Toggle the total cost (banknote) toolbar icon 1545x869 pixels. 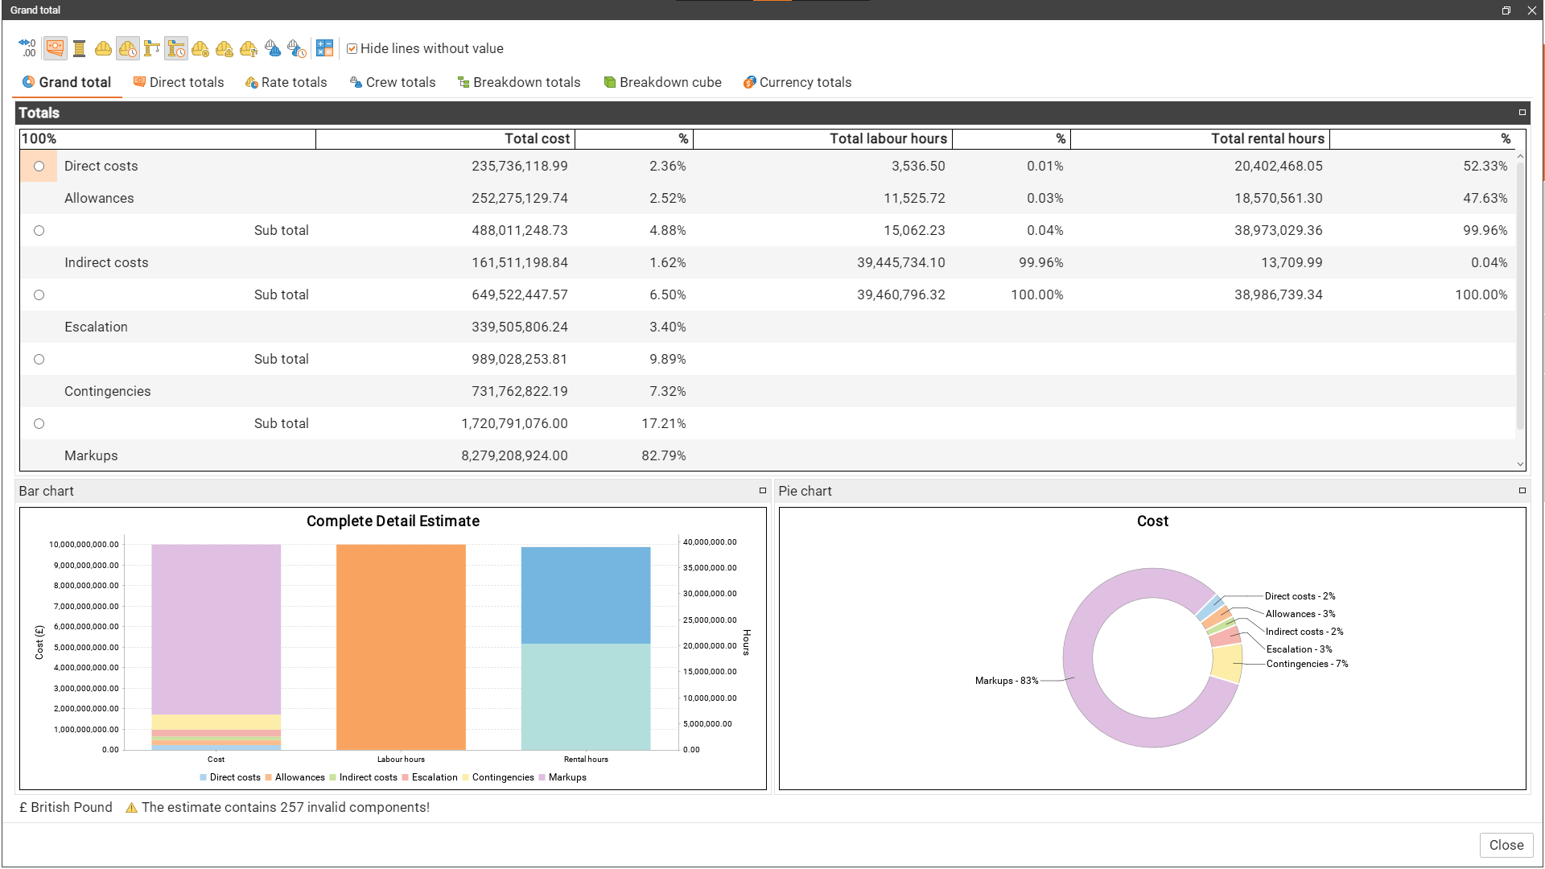[x=55, y=48]
